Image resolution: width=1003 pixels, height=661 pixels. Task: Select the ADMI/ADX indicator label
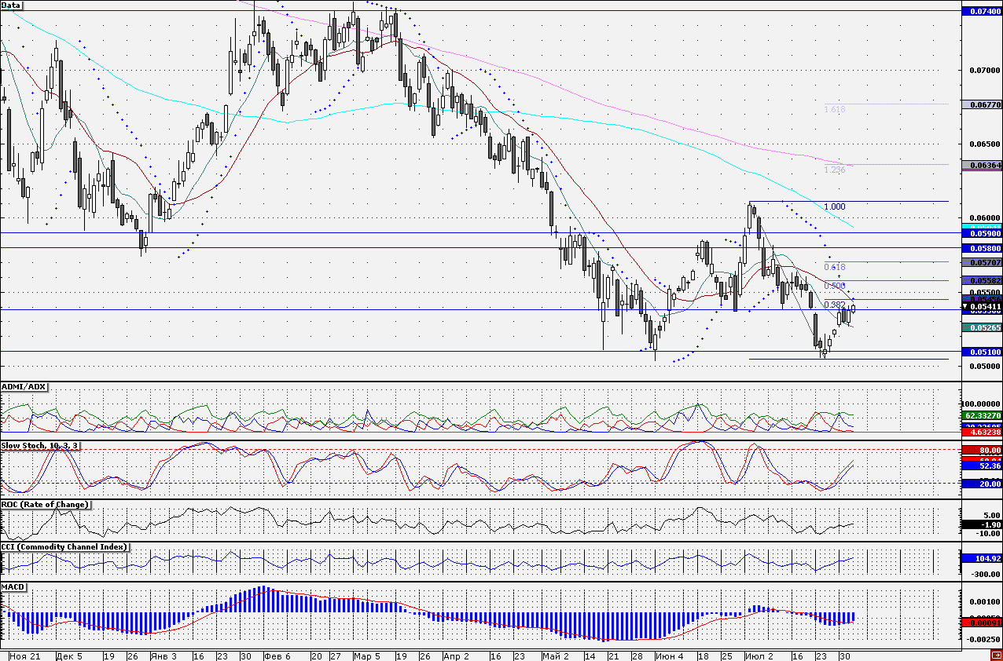click(24, 387)
